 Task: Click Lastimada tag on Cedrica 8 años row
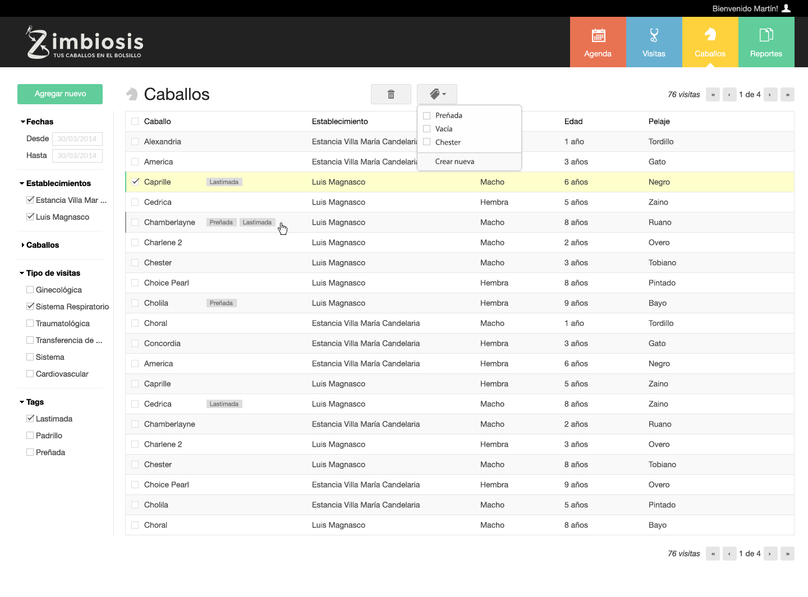(x=224, y=404)
